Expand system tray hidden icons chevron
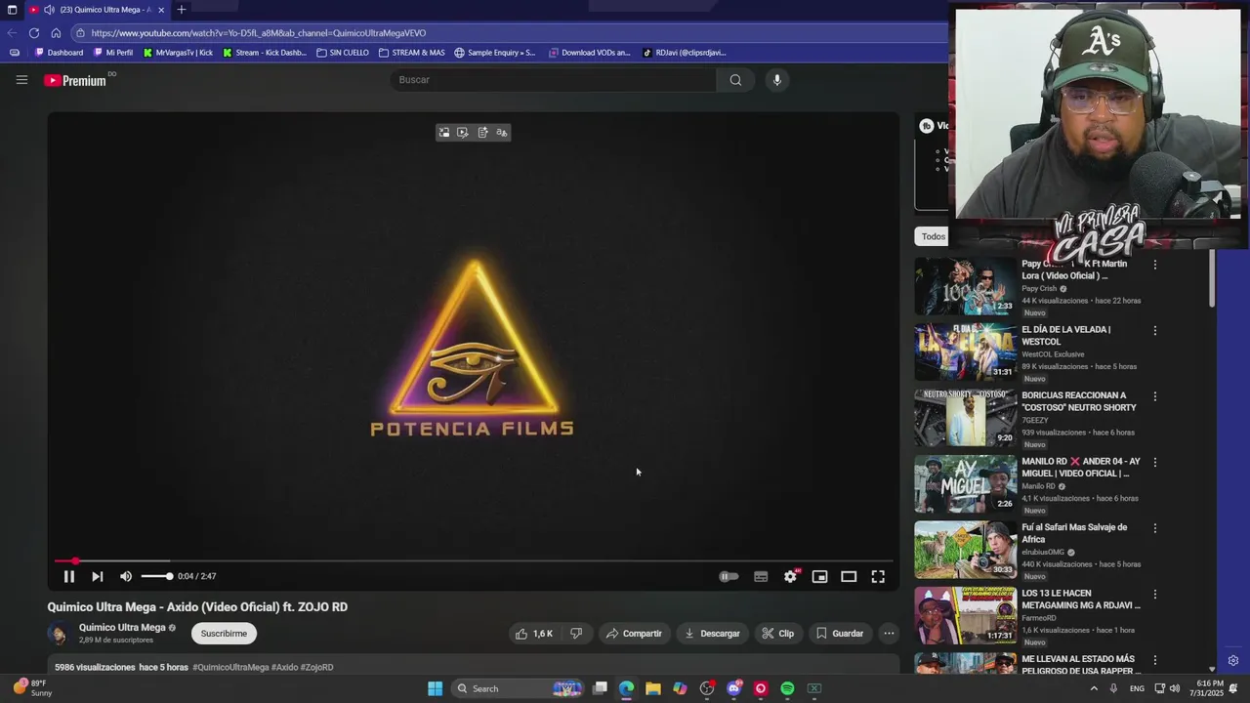Viewport: 1250px width, 703px height. point(1094,689)
